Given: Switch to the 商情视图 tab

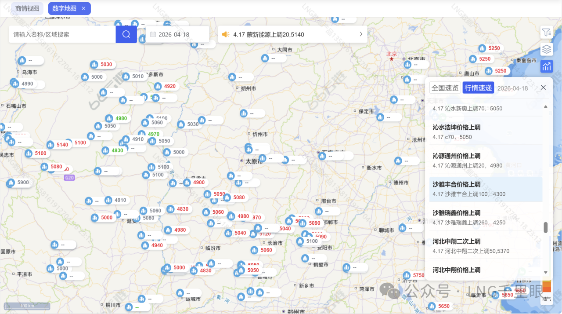Looking at the screenshot, I should click(x=27, y=8).
